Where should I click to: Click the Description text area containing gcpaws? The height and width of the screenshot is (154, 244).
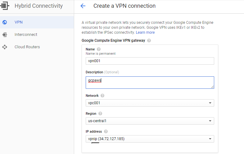point(150,83)
